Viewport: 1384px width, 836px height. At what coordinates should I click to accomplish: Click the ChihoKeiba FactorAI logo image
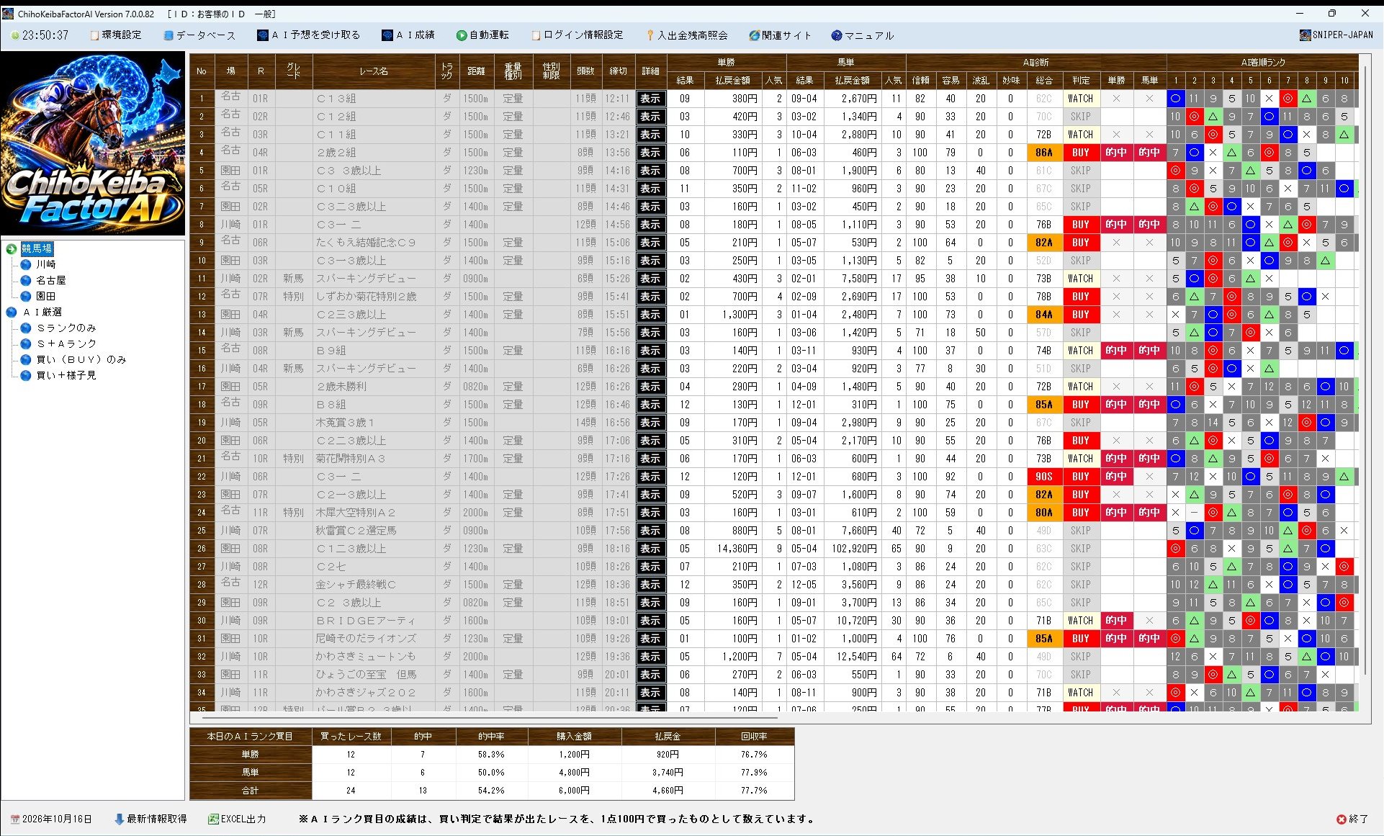(x=93, y=143)
